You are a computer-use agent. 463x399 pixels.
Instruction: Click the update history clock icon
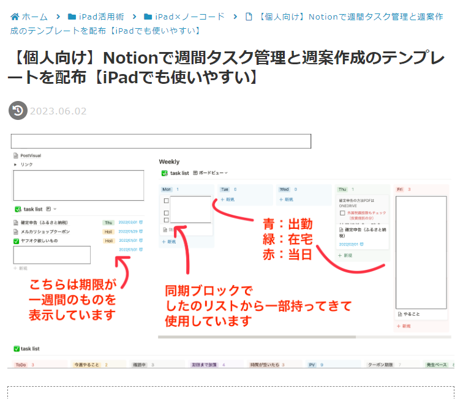[18, 111]
